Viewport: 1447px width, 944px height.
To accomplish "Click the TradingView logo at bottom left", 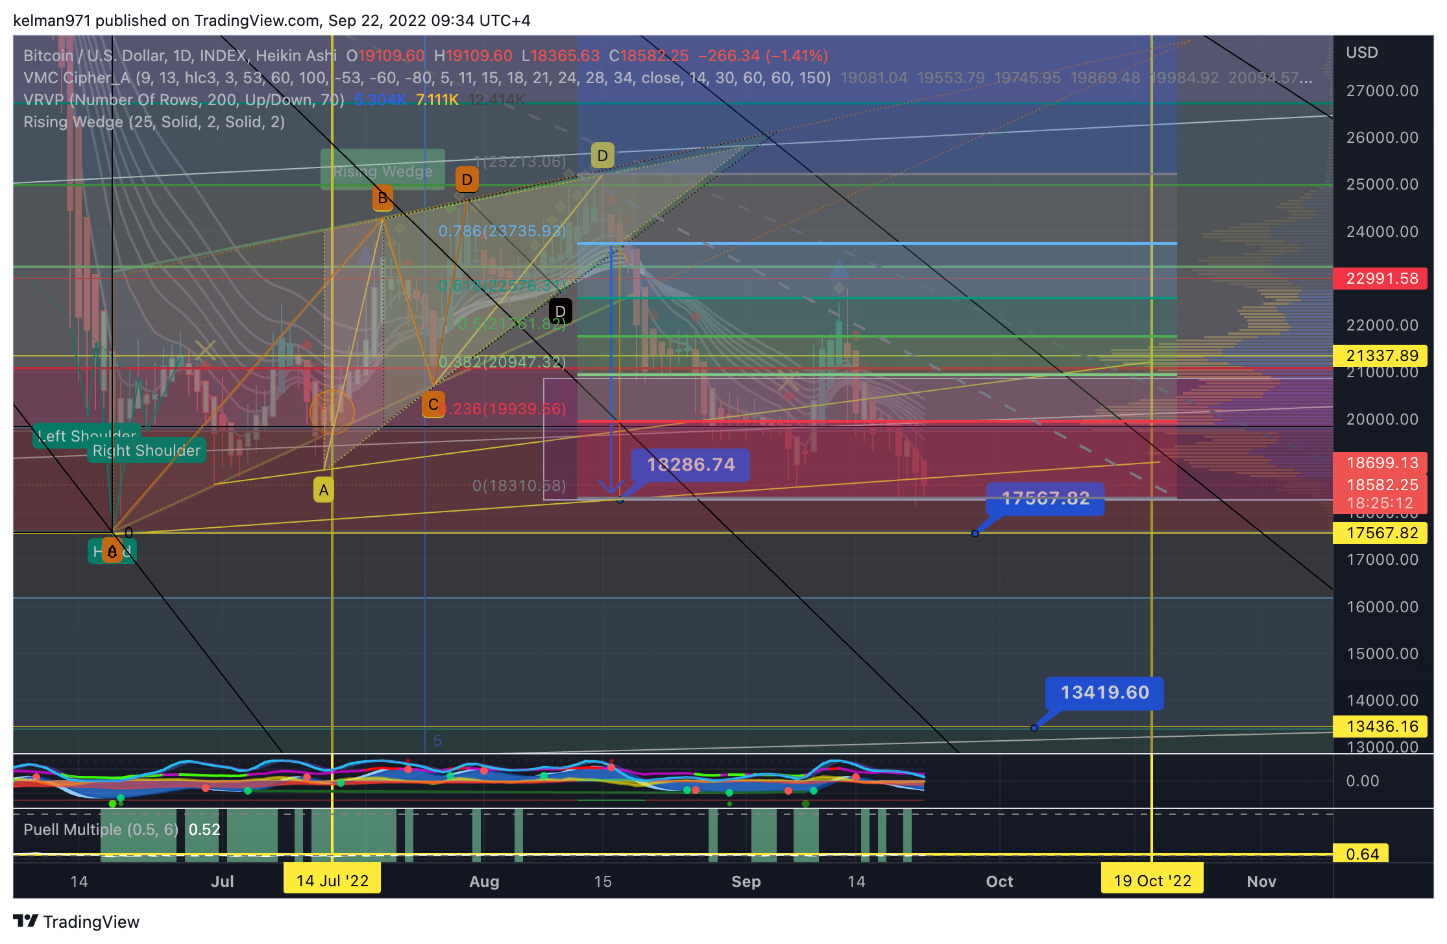I will (76, 921).
